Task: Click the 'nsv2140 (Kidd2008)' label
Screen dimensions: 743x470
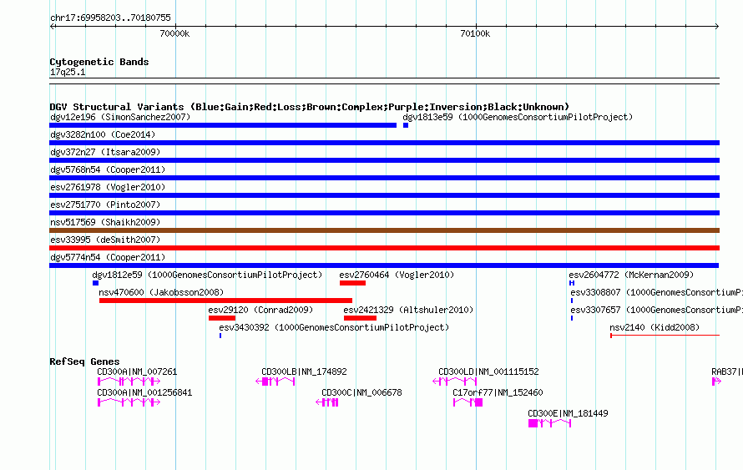Action: (x=655, y=327)
